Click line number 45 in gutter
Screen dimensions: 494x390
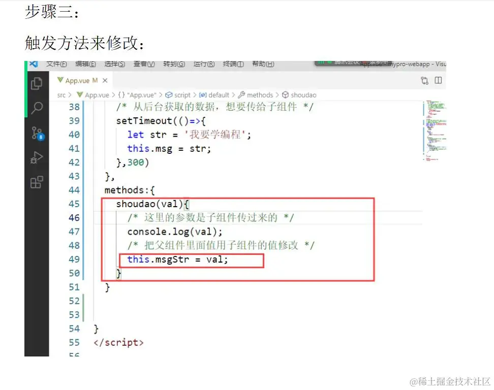pos(74,204)
